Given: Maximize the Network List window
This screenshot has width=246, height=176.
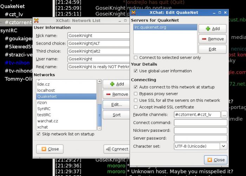Looking at the screenshot, I should [x=125, y=21].
